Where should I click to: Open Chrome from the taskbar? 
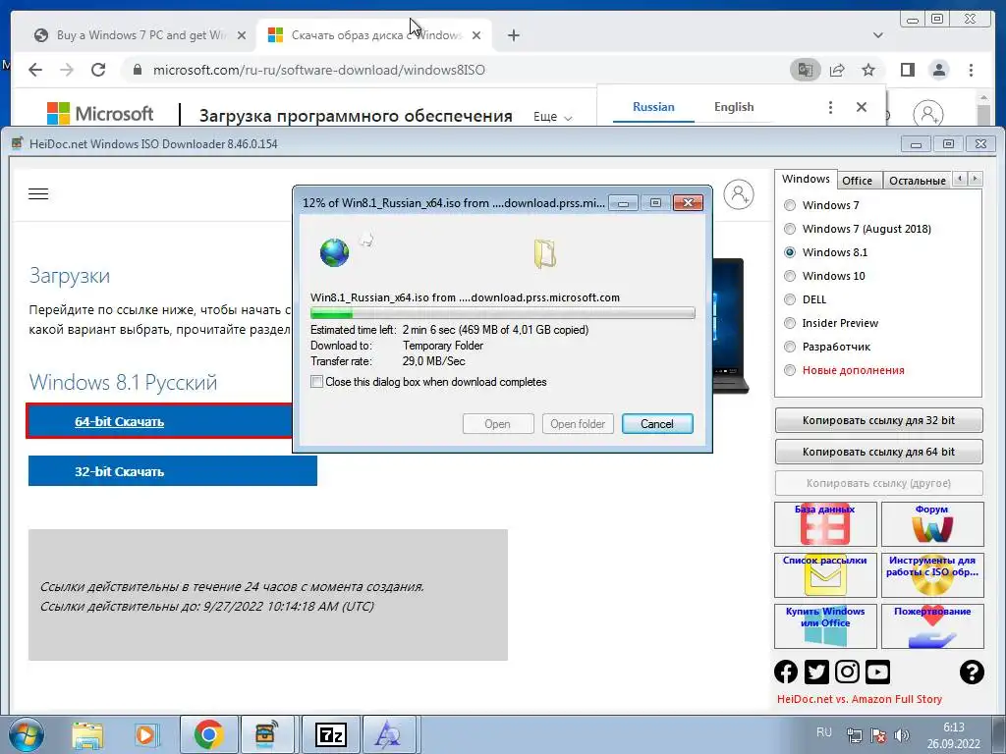pyautogui.click(x=209, y=734)
